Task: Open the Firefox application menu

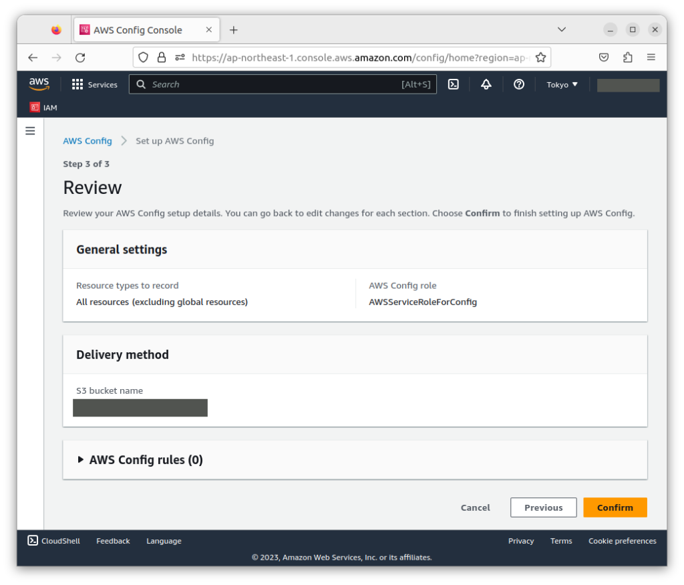Action: [651, 57]
